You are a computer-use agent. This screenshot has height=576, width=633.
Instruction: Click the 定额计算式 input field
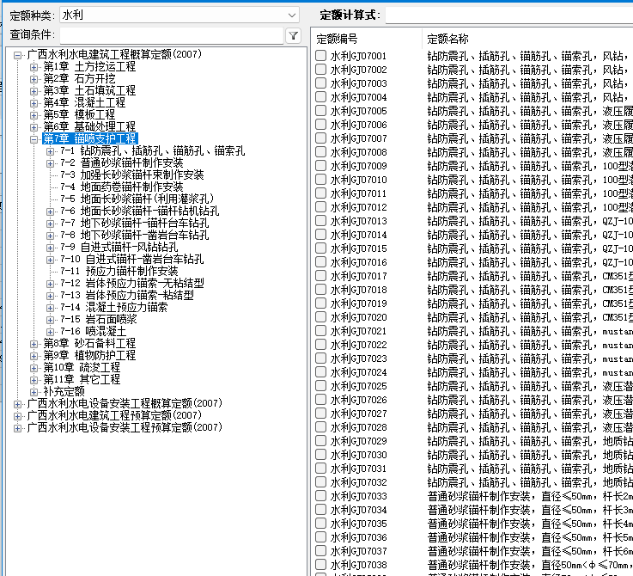[508, 15]
